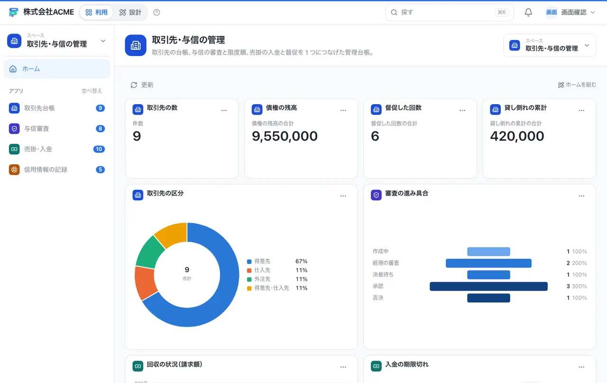Click ホームを組む button
607x383 pixels.
click(x=577, y=85)
